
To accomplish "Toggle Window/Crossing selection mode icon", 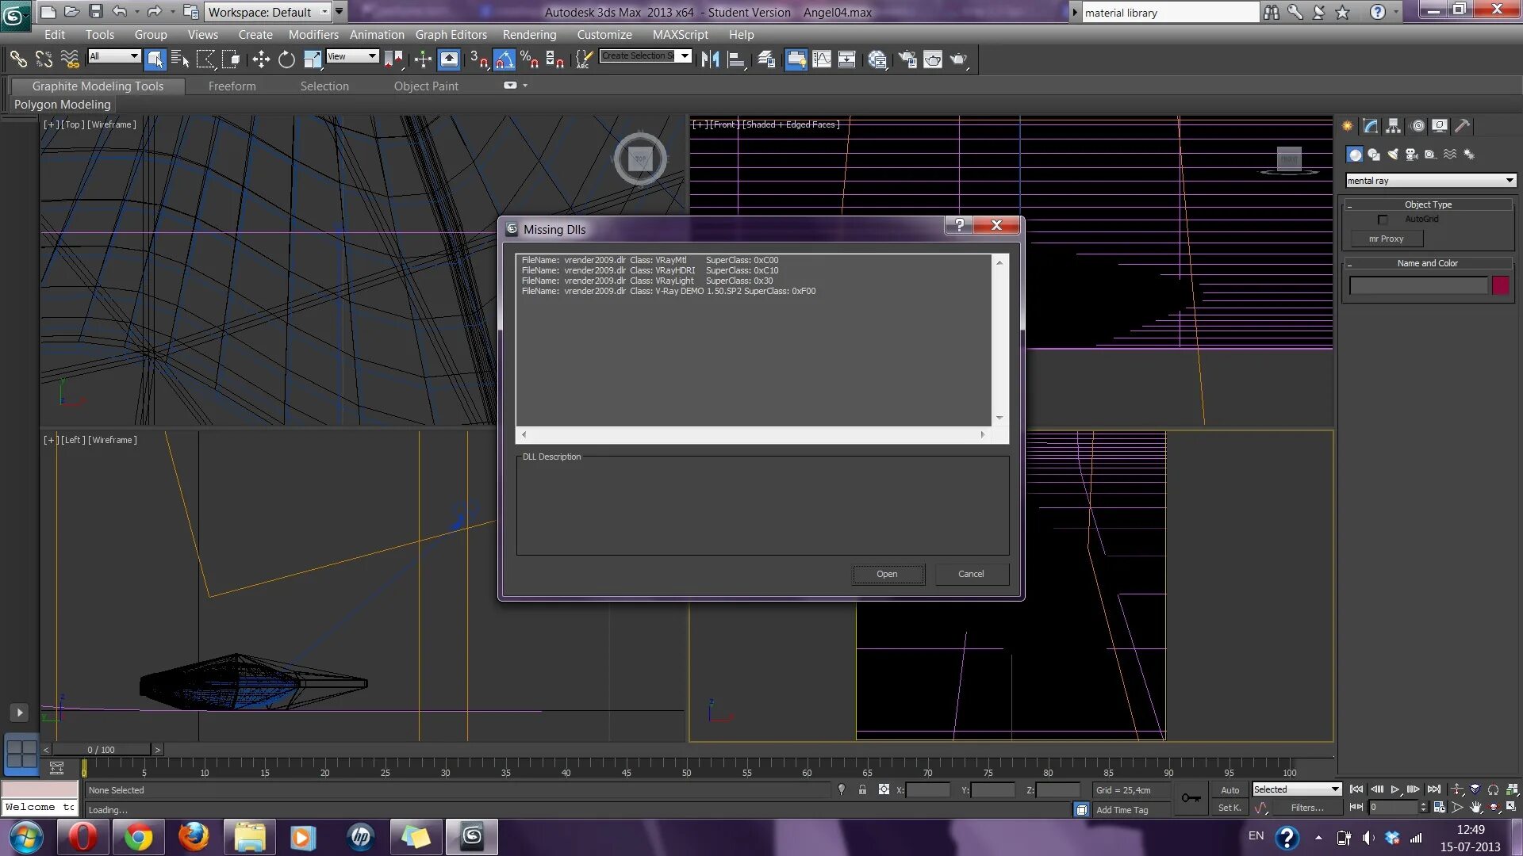I will tap(231, 59).
